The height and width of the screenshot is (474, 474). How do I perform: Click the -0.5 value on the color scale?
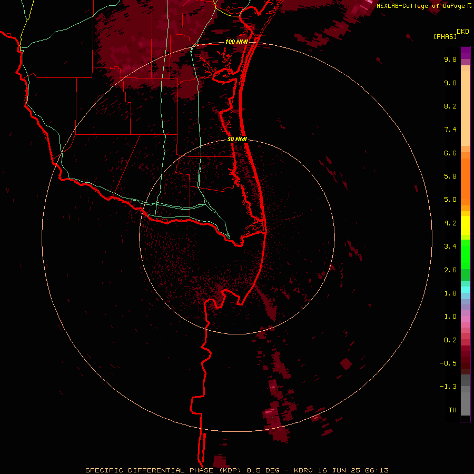click(448, 363)
